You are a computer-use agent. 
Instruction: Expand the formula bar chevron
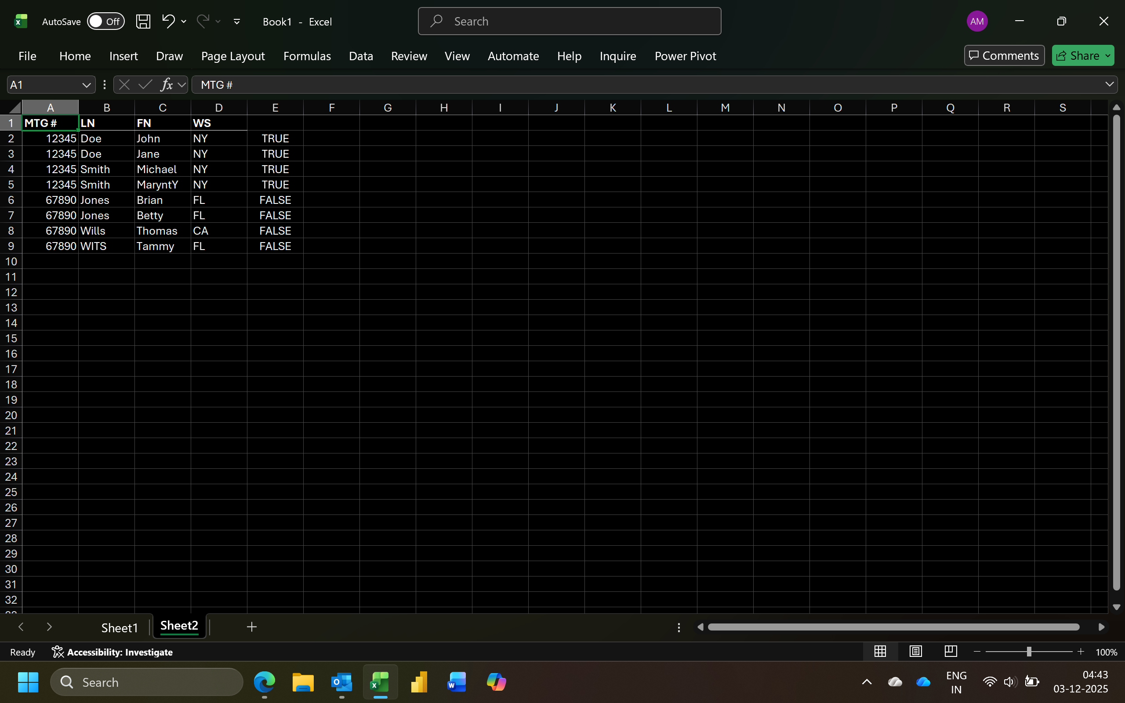(1109, 85)
